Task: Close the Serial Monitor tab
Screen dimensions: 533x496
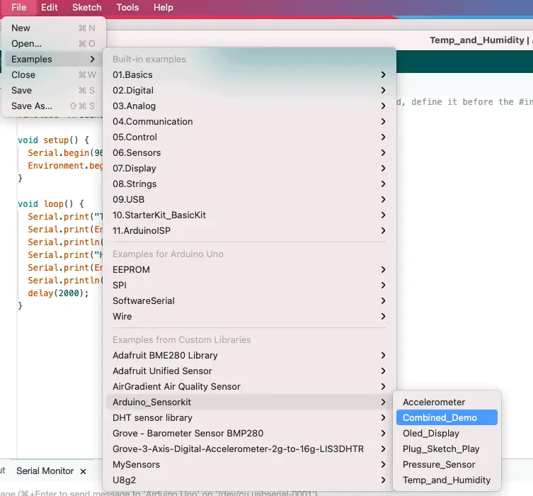Action: (x=83, y=470)
